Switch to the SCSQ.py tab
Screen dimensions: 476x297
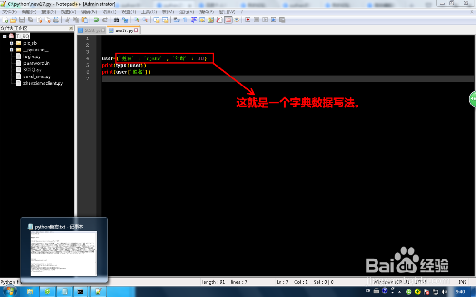(91, 29)
